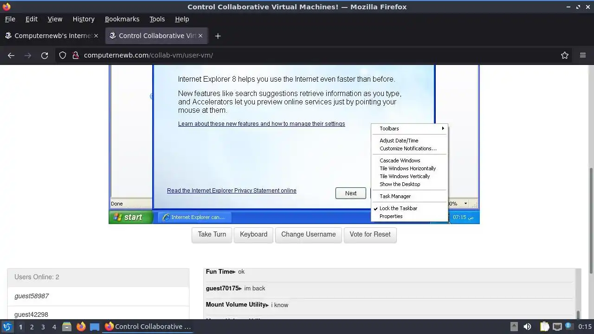
Task: Click the Next button in IE setup
Action: point(351,193)
